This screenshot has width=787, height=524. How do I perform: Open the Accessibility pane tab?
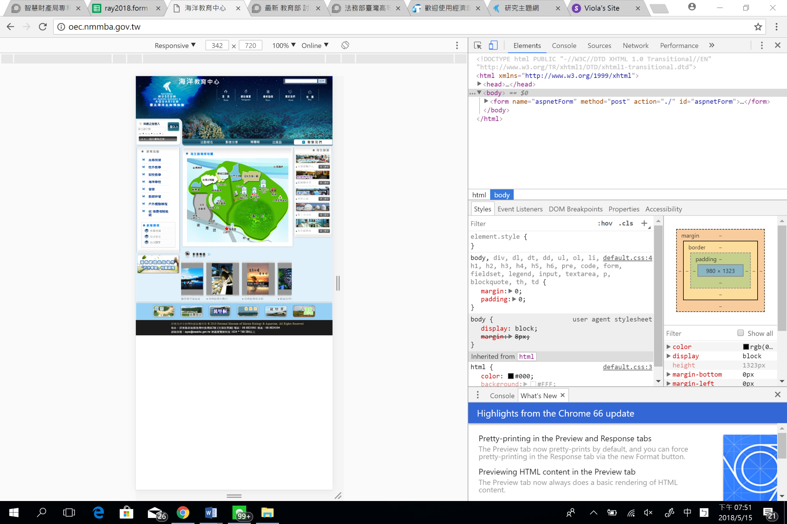click(x=664, y=209)
